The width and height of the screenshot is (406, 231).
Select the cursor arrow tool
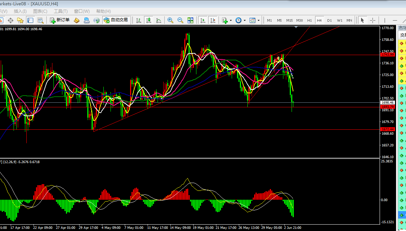click(x=362, y=20)
